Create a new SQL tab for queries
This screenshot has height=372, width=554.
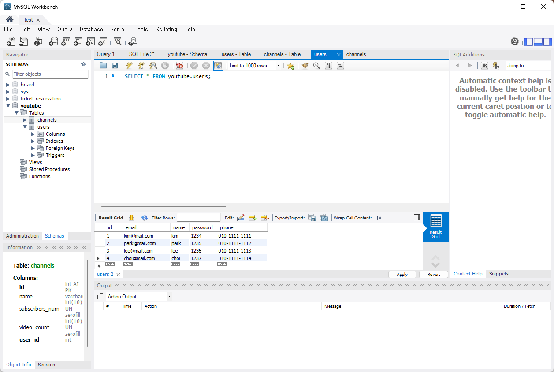[11, 41]
